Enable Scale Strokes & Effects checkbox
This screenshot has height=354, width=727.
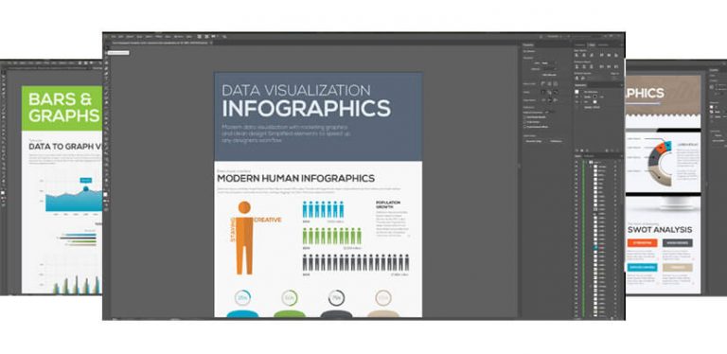click(524, 127)
